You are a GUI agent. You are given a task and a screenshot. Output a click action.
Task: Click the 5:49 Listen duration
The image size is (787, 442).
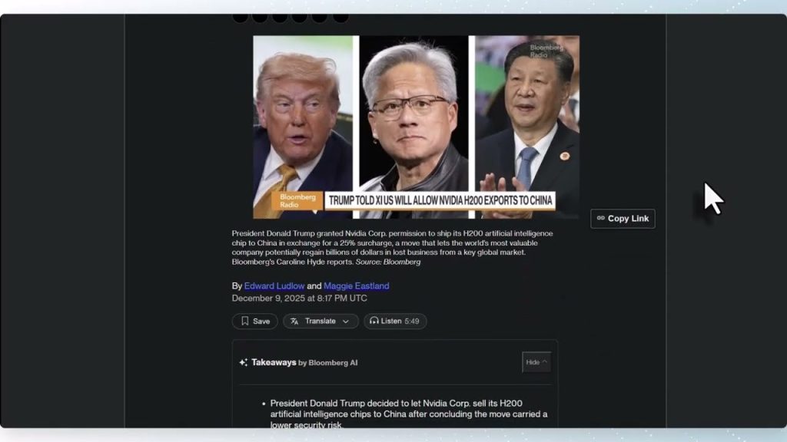pyautogui.click(x=412, y=322)
